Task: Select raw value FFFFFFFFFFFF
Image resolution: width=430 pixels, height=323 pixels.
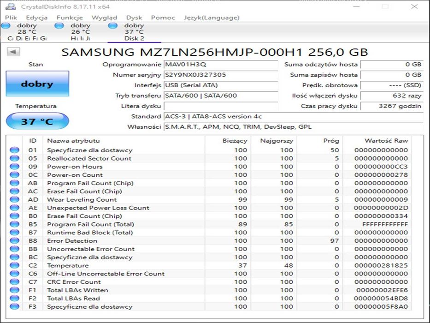Action: point(385,224)
